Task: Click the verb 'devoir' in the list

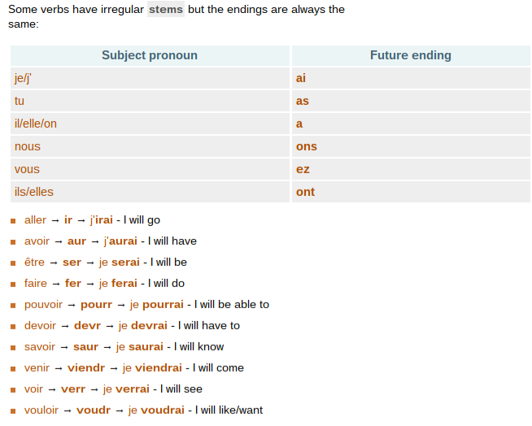Action: pyautogui.click(x=41, y=326)
